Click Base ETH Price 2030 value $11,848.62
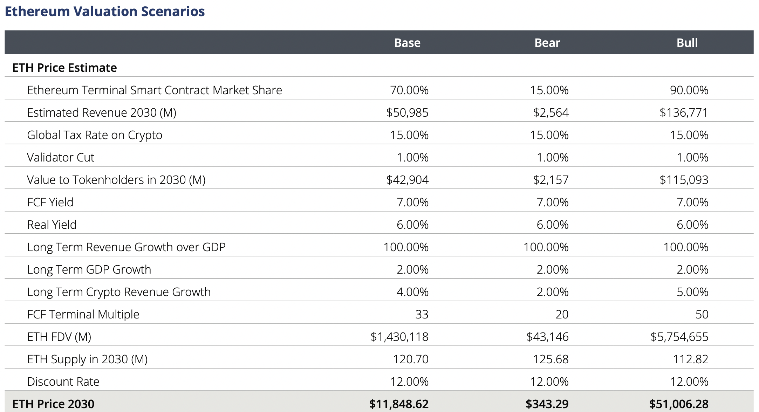759x412 pixels. pyautogui.click(x=398, y=404)
